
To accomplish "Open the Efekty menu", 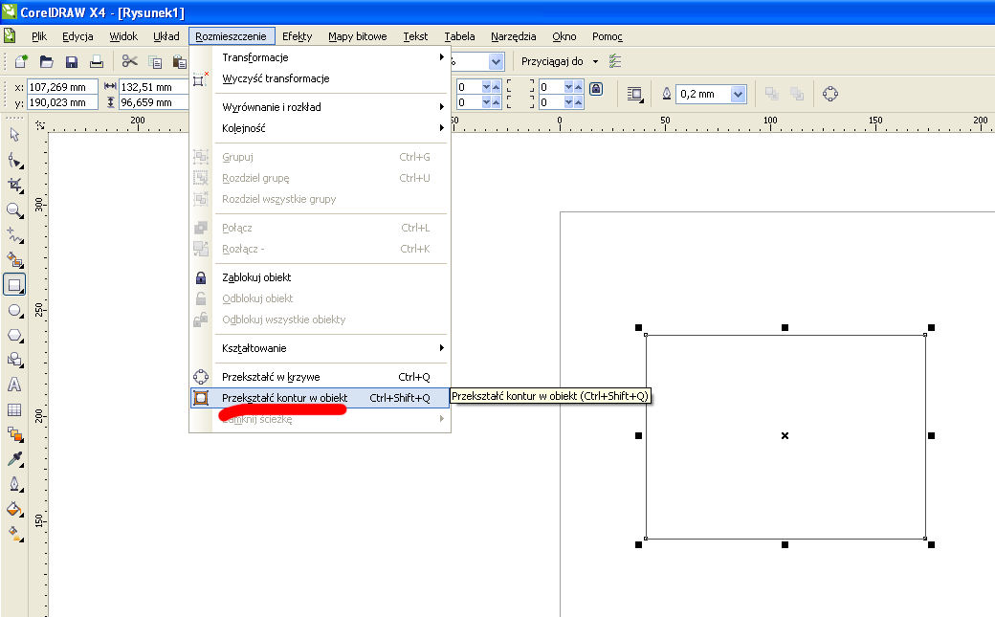I will [x=297, y=36].
